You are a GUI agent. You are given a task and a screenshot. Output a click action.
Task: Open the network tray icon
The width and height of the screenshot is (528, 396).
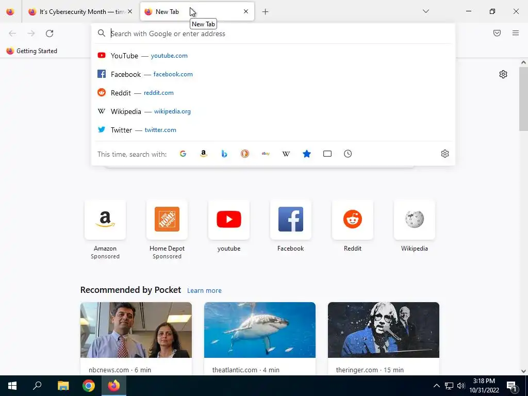tap(449, 386)
